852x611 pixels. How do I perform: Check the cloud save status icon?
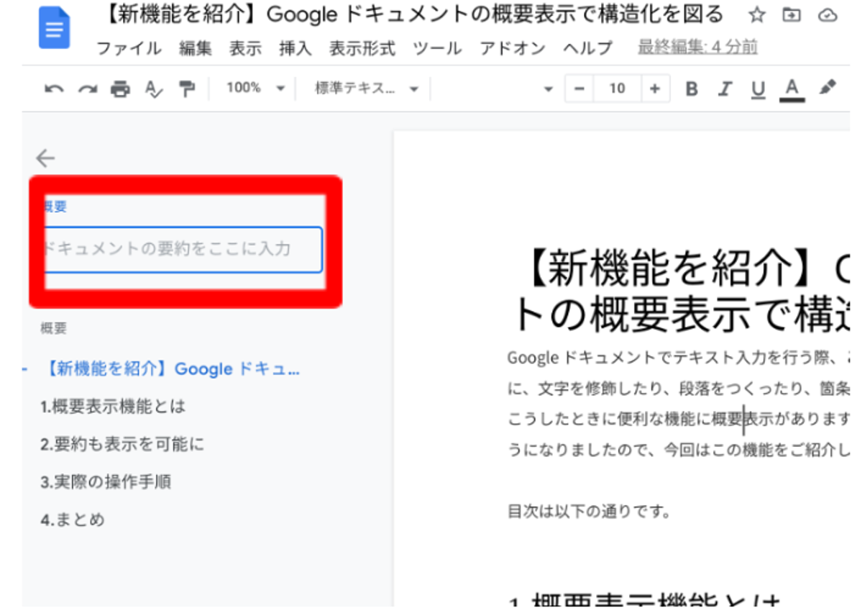[828, 14]
